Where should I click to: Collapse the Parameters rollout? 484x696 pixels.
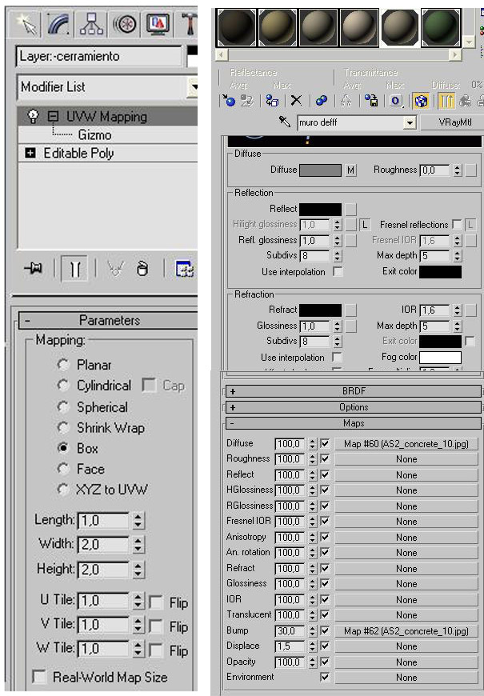tap(108, 320)
